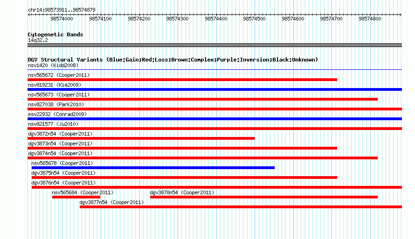Select ruler position 98574200

pyautogui.click(x=139, y=19)
